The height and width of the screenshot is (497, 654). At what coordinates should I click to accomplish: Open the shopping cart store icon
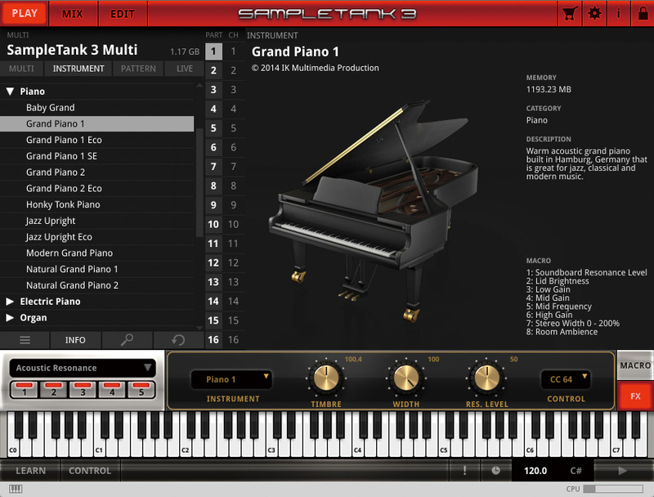click(x=570, y=13)
